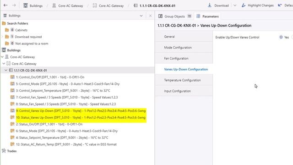Select Search Folders folder icon
This screenshot has width=293, height=165.
pos(4,23)
